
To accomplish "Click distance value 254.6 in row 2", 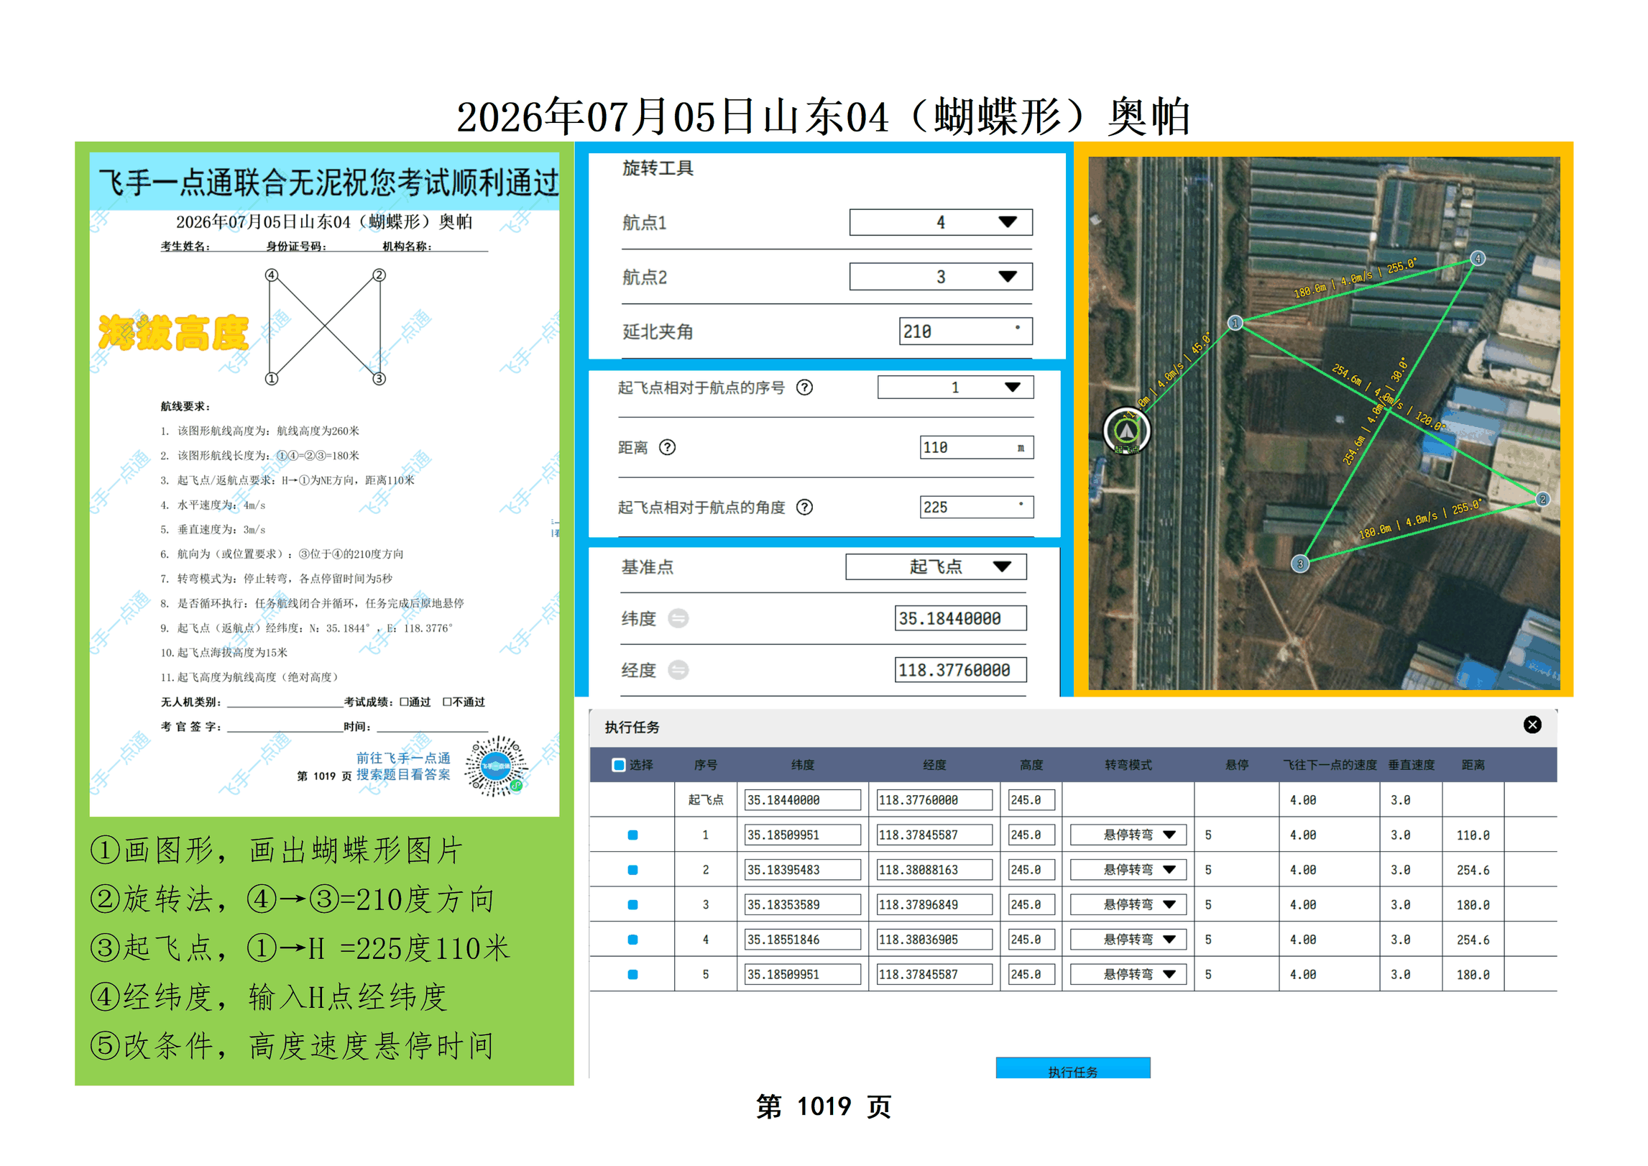I will click(x=1473, y=871).
